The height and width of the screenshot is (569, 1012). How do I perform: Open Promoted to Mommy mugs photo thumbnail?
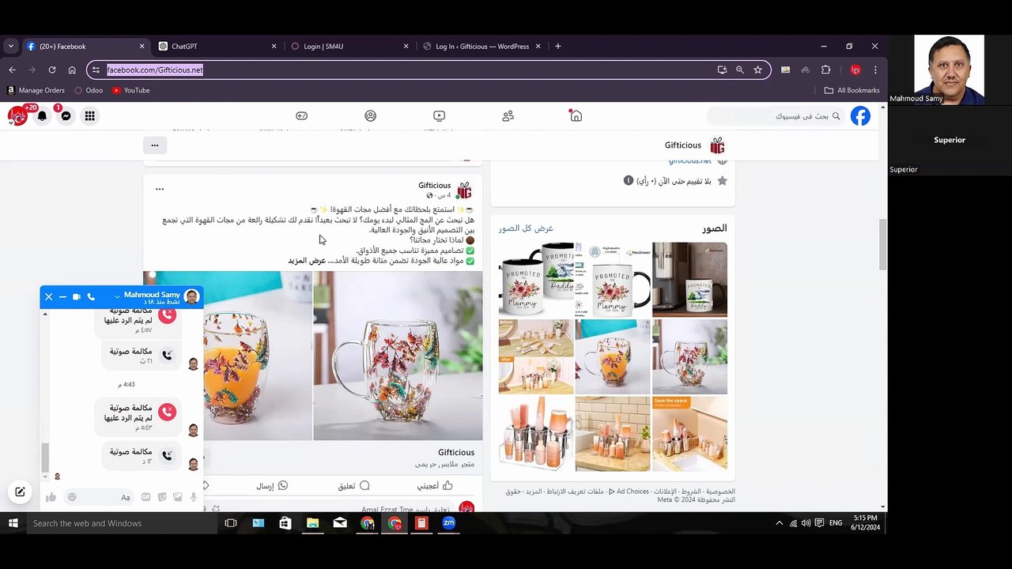pyautogui.click(x=536, y=280)
